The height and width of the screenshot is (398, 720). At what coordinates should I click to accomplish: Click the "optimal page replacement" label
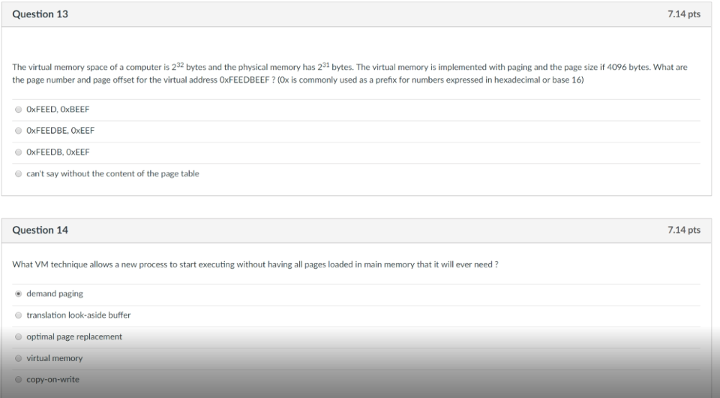[74, 337]
